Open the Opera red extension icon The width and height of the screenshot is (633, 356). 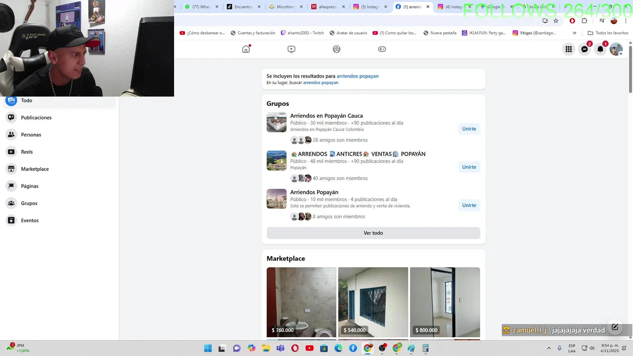coord(572,21)
